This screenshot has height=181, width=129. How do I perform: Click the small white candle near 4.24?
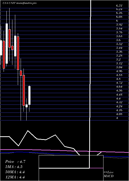click(27, 106)
